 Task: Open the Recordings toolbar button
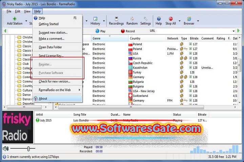[116, 21]
